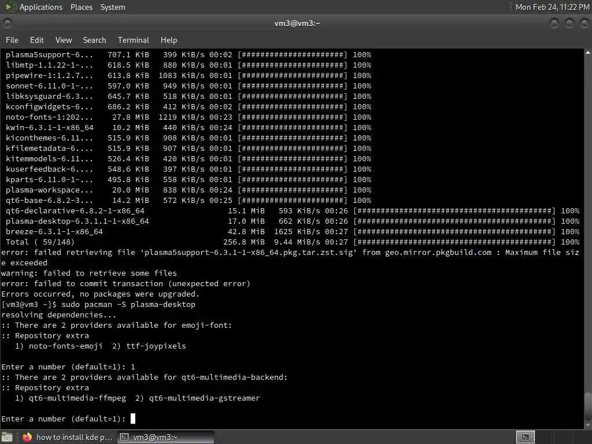The image size is (592, 444).
Task: Open the Search menu
Action: (x=94, y=40)
